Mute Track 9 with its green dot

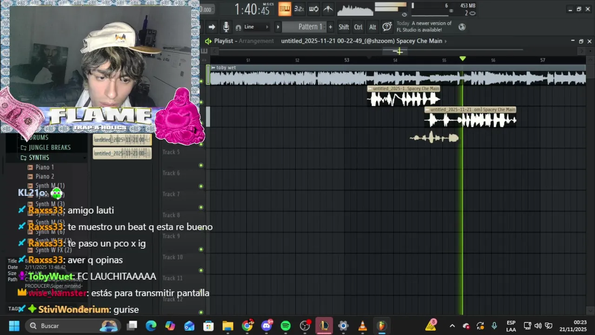(x=201, y=249)
